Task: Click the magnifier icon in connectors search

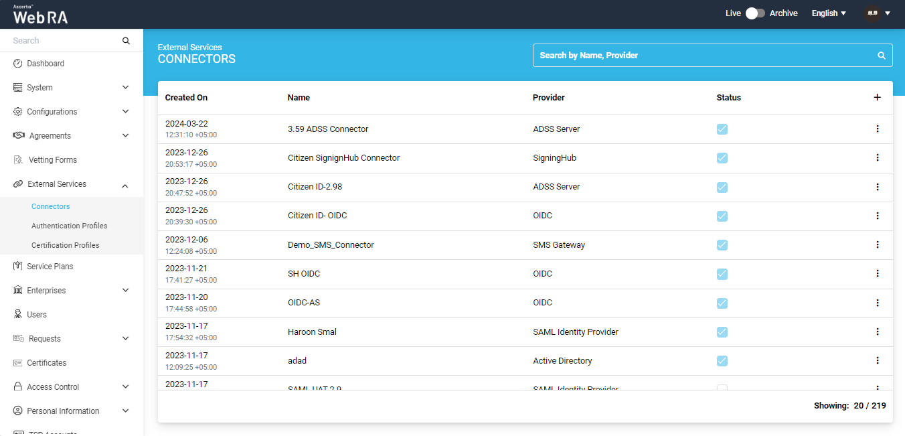Action: pos(882,56)
